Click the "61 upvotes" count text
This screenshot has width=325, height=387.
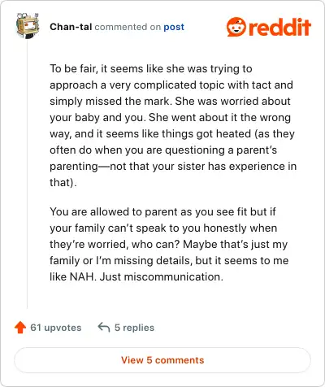(56, 328)
